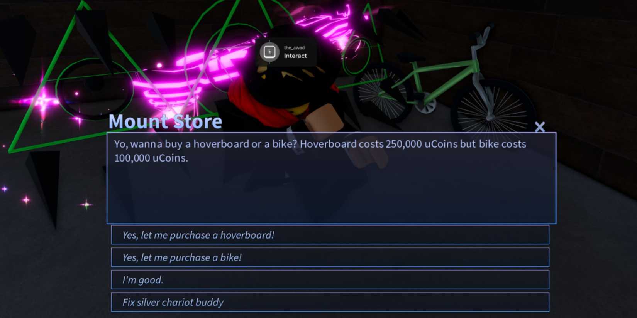Choose 'Yes, let me purchase a bike!' option
The height and width of the screenshot is (318, 637).
[x=330, y=257]
